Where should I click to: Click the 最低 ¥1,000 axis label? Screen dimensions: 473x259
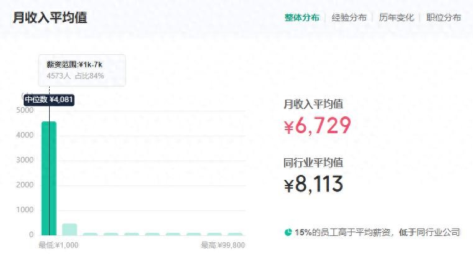pos(58,245)
